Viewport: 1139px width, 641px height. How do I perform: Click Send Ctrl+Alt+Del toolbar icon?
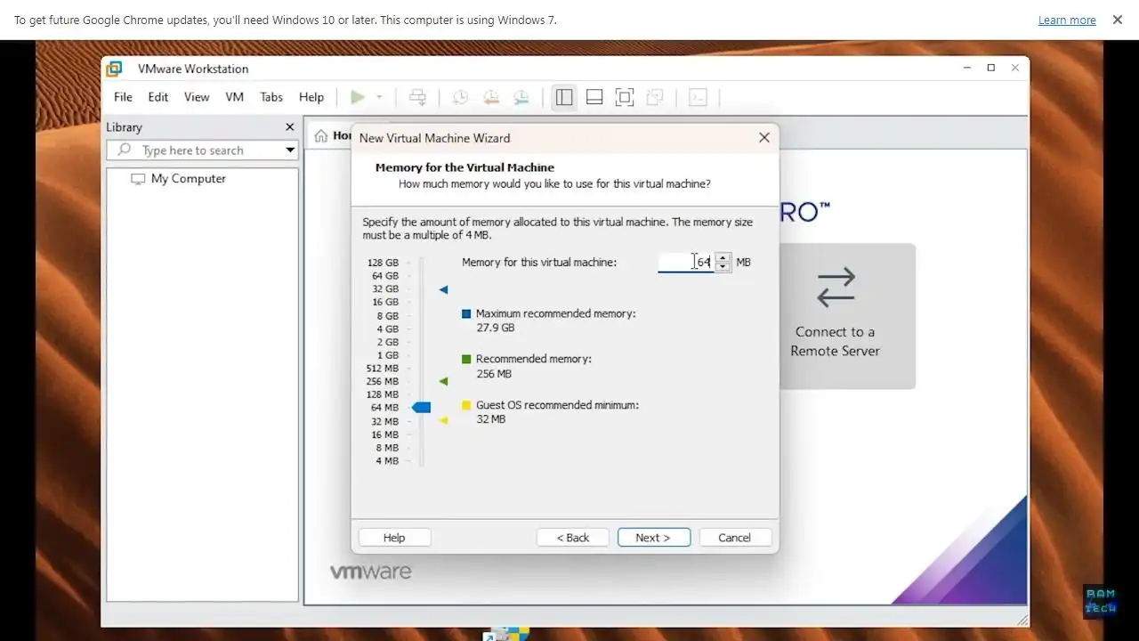click(417, 97)
